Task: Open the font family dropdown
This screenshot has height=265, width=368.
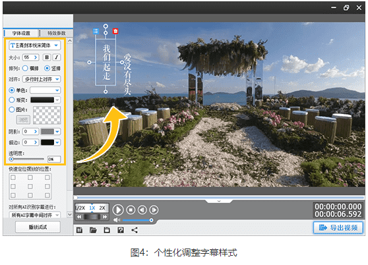Action: click(35, 45)
